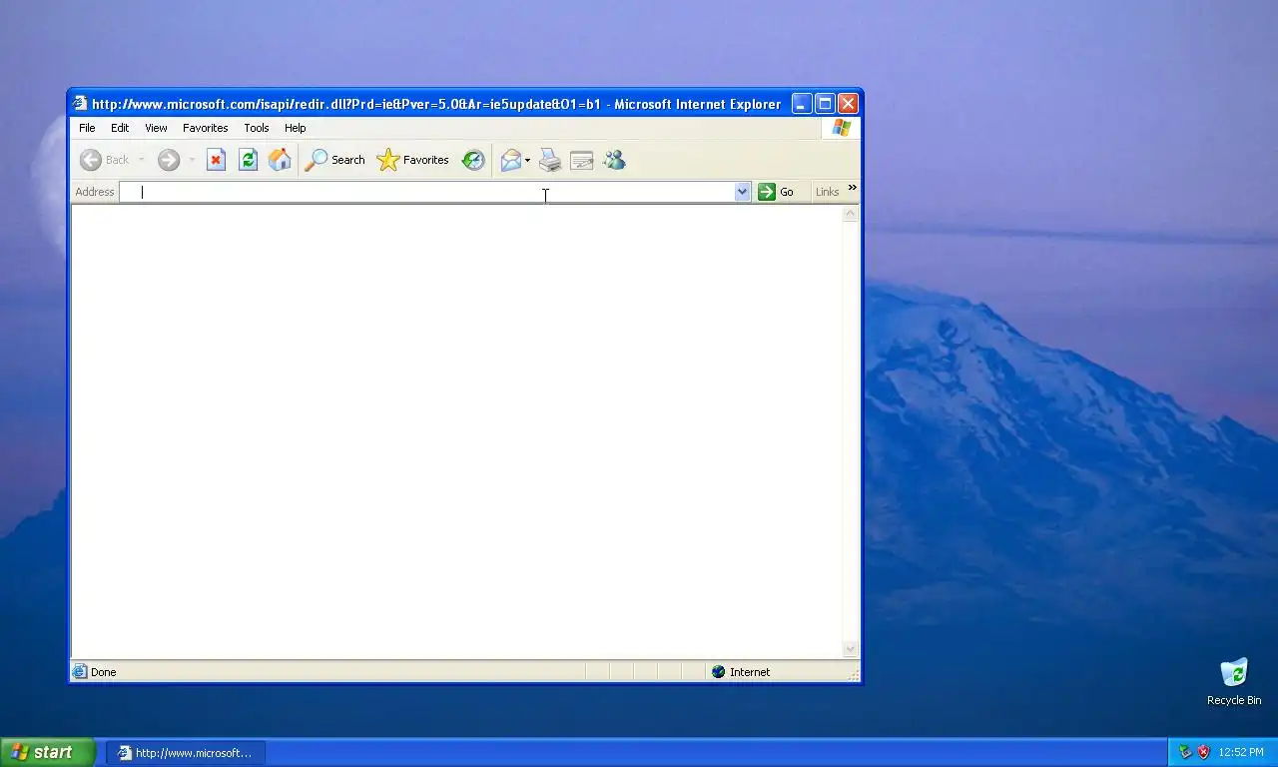Click the Internet Explorer title bar icon
This screenshot has height=767, width=1278.
(x=80, y=104)
